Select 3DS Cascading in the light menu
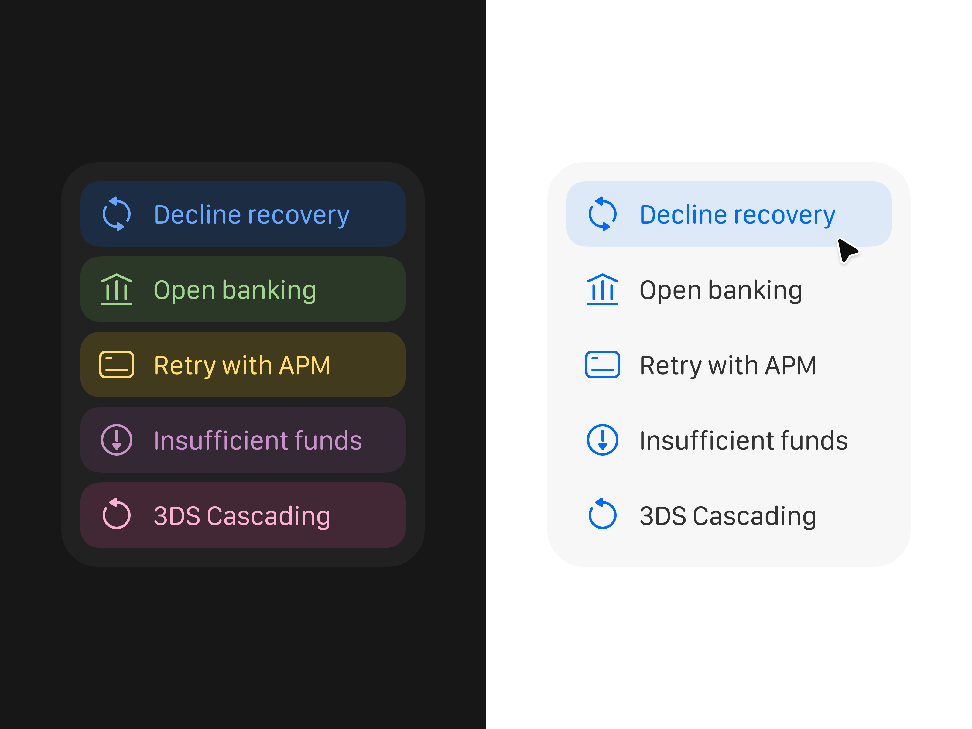 (x=729, y=515)
